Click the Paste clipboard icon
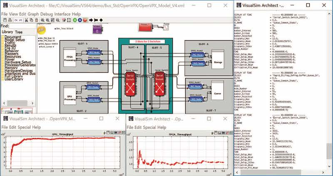 coord(37,20)
